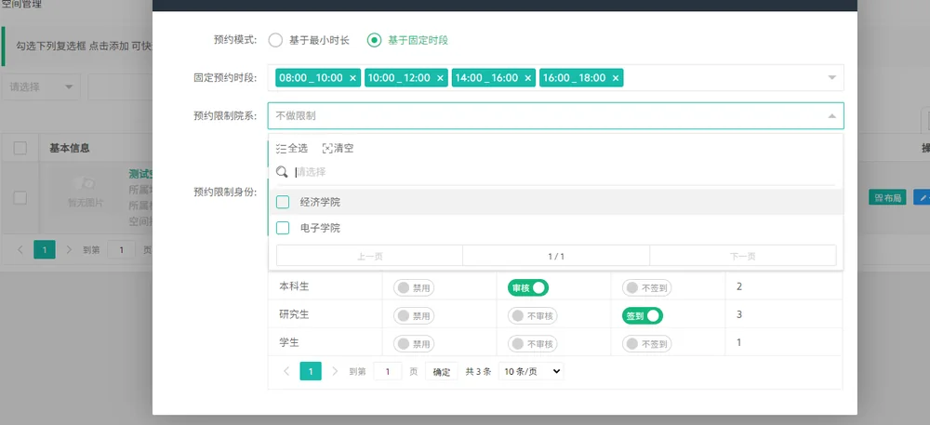Click the 1 / 1 page indicator
The width and height of the screenshot is (930, 425).
pyautogui.click(x=556, y=256)
